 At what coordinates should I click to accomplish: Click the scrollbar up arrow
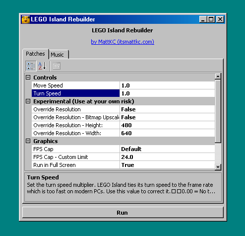[218, 77]
